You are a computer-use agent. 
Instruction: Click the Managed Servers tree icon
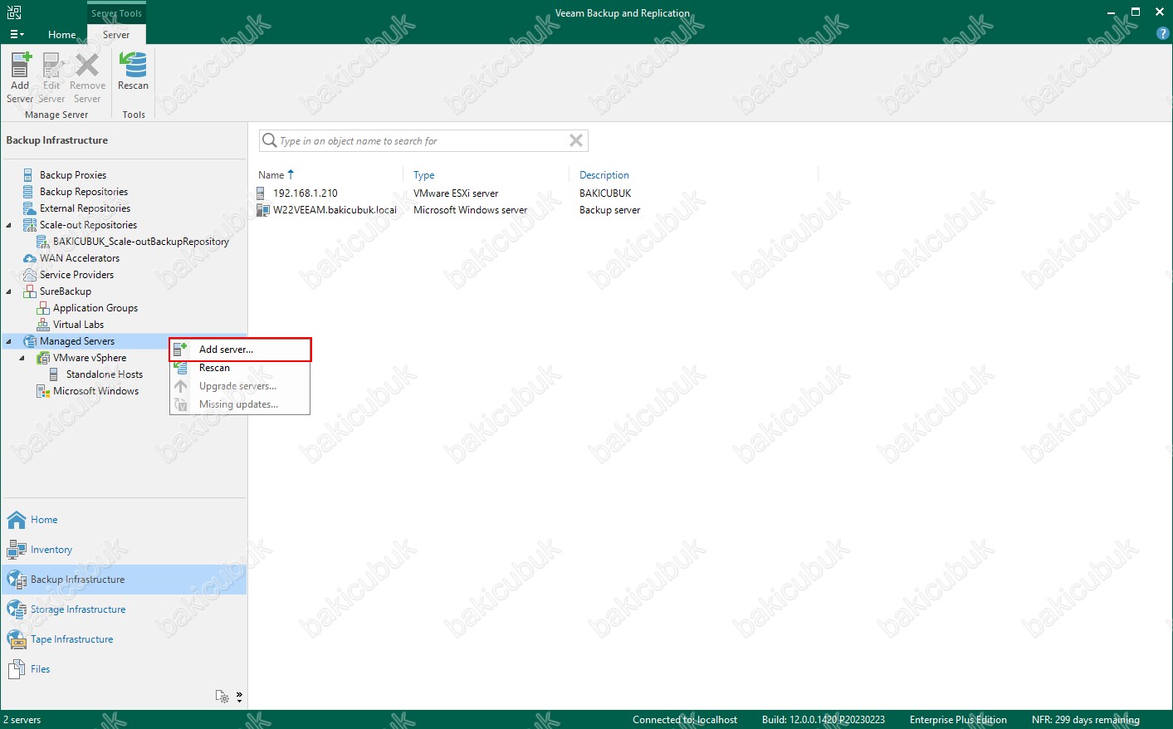pyautogui.click(x=30, y=341)
